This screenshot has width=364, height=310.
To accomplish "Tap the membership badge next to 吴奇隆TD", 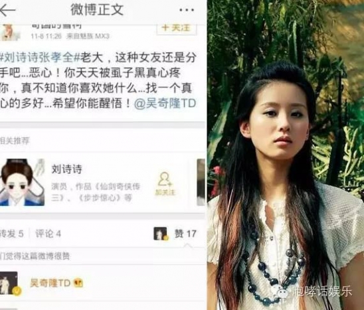I will (78, 283).
